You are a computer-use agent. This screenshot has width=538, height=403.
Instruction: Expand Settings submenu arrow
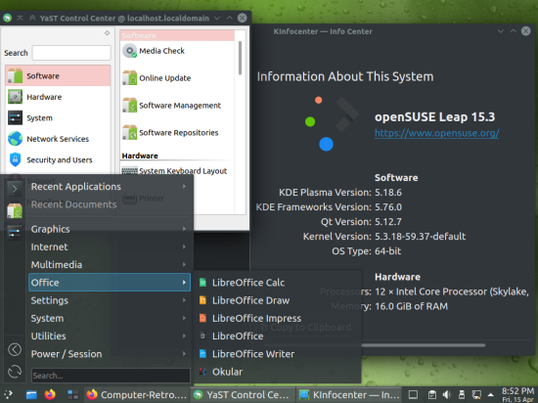pyautogui.click(x=184, y=300)
